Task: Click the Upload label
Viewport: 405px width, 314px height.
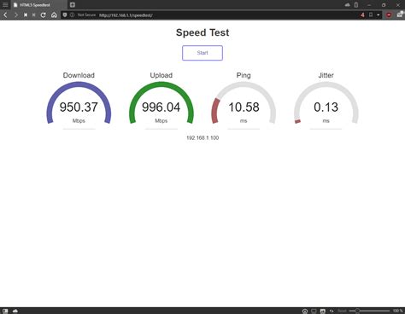Action: coord(161,75)
